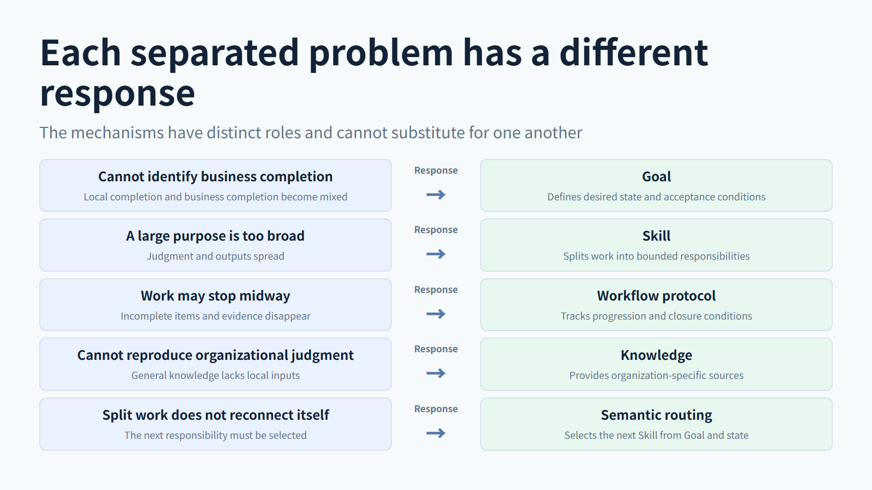
Task: Select the 'A large purpose is too broad' card
Action: (x=215, y=245)
